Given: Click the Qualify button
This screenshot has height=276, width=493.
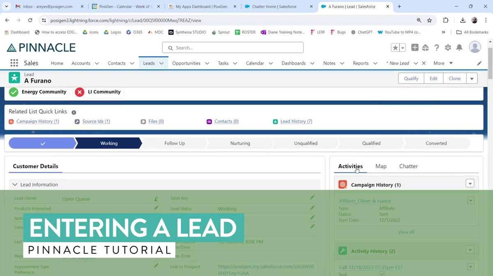Looking at the screenshot, I should pos(411,79).
